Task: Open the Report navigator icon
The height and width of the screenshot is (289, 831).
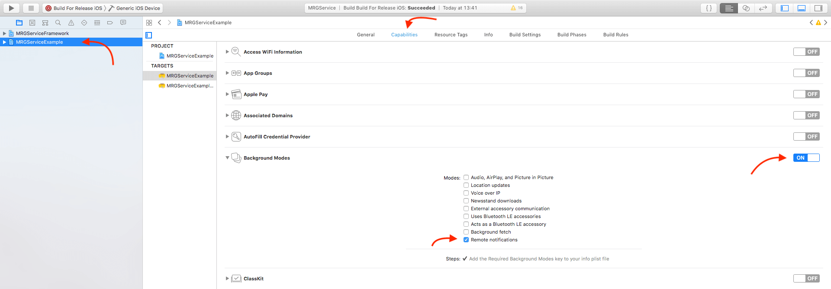Action: coord(123,22)
